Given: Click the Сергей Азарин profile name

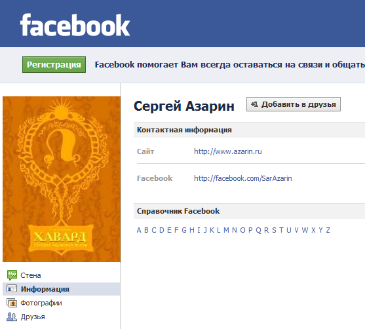Looking at the screenshot, I should 184,106.
